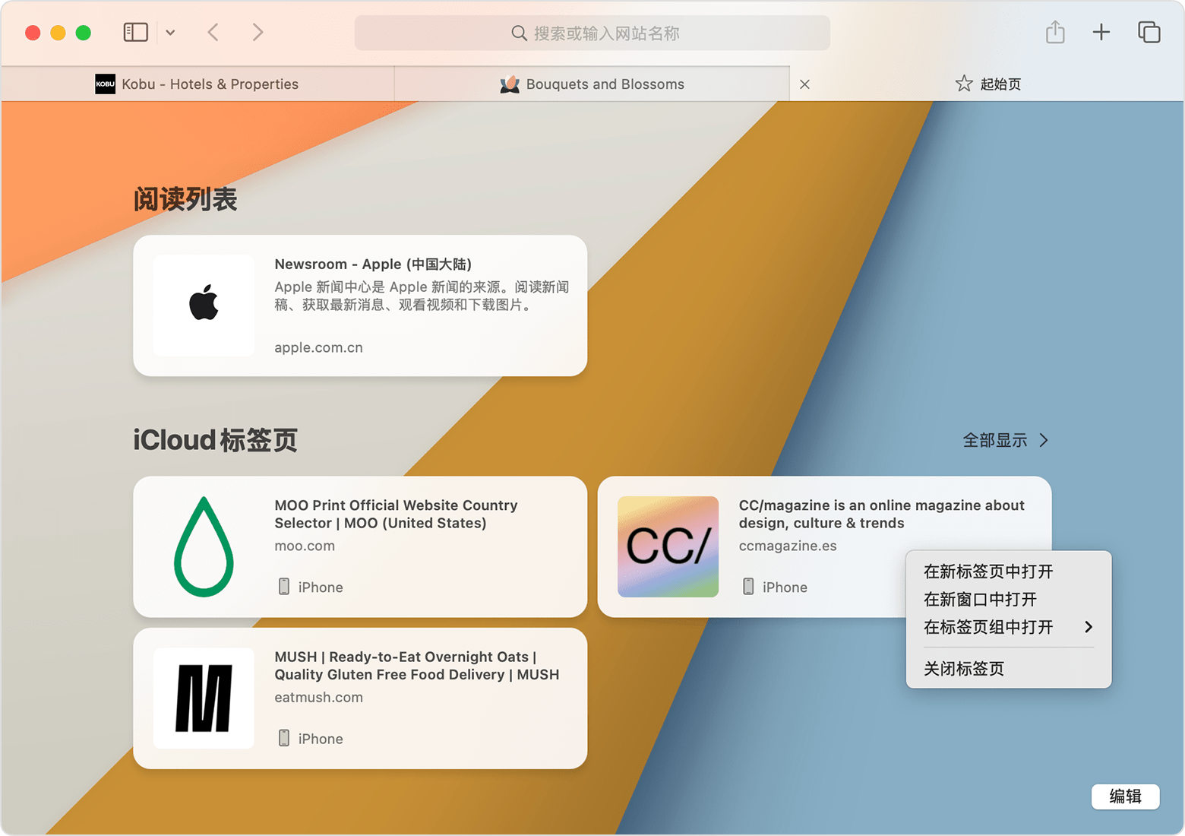Open the Share sheet

[1054, 32]
